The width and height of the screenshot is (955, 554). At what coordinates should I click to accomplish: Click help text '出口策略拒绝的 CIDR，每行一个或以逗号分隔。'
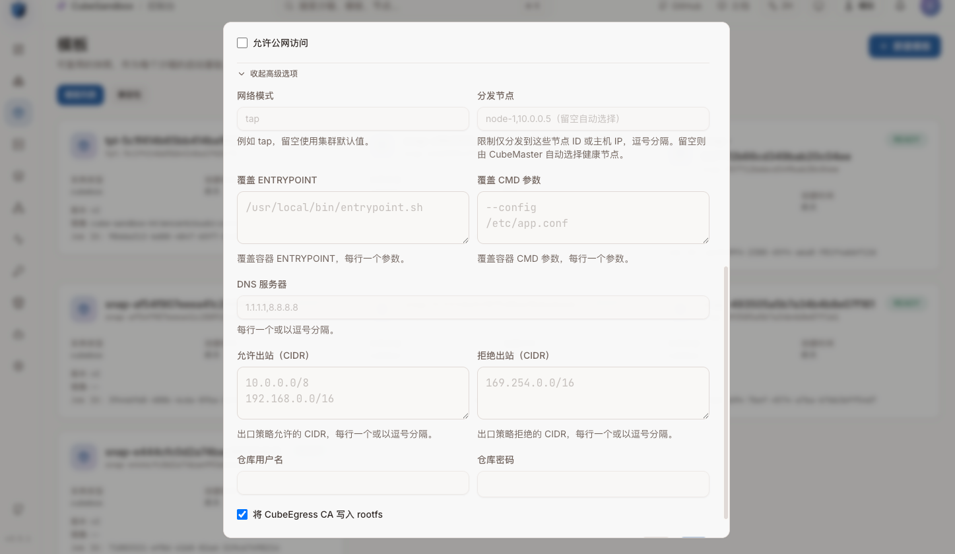(577, 434)
